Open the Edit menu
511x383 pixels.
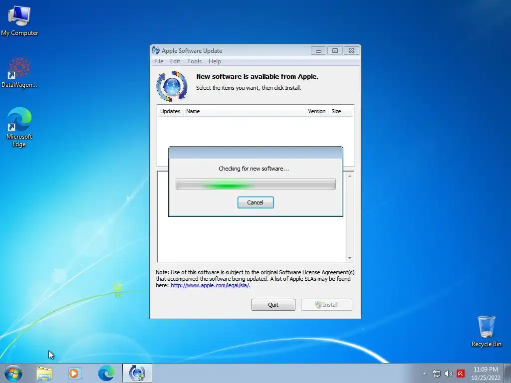pyautogui.click(x=175, y=61)
